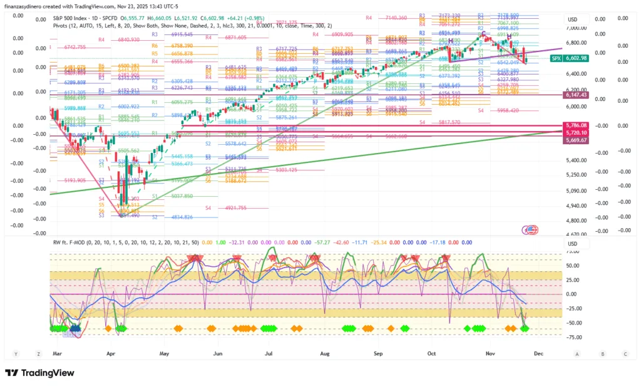The height and width of the screenshot is (386, 641).
Task: Click the 5,786.08 price level label
Action: 576,125
